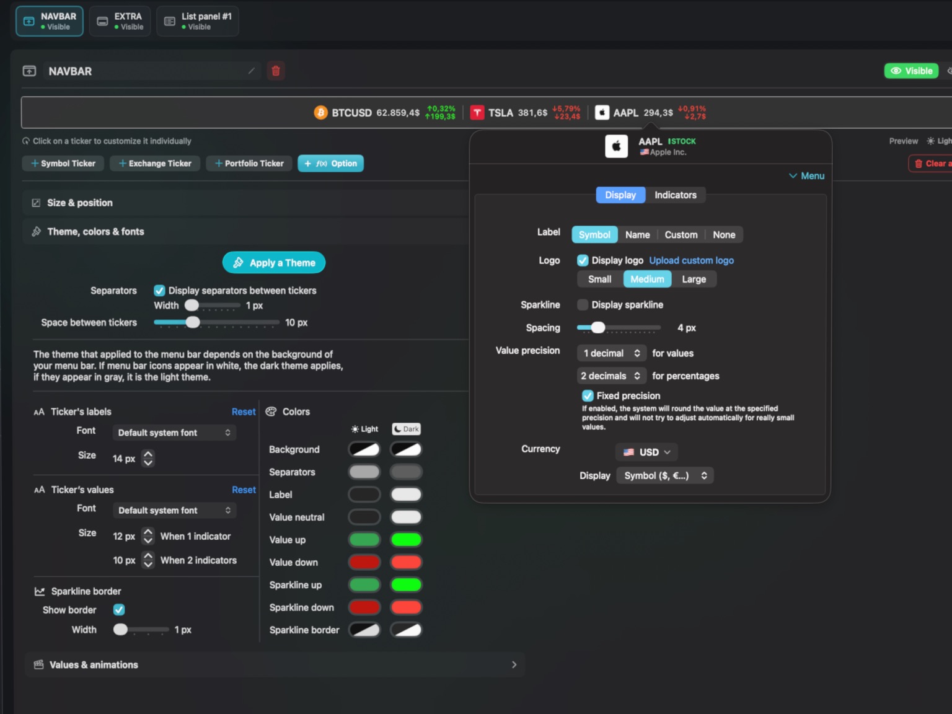Viewport: 952px width, 714px height.
Task: Uncheck the Display logo checkbox
Action: tap(583, 260)
